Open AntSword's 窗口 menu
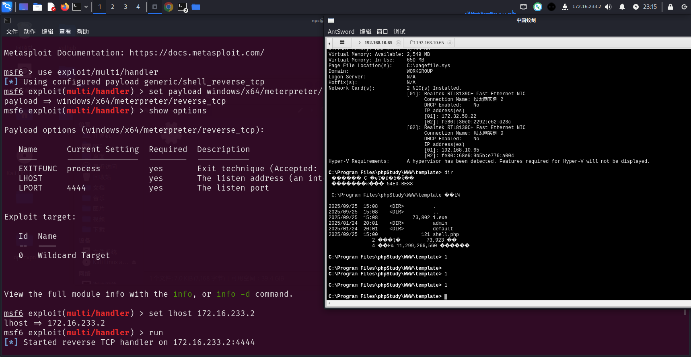 (x=382, y=32)
